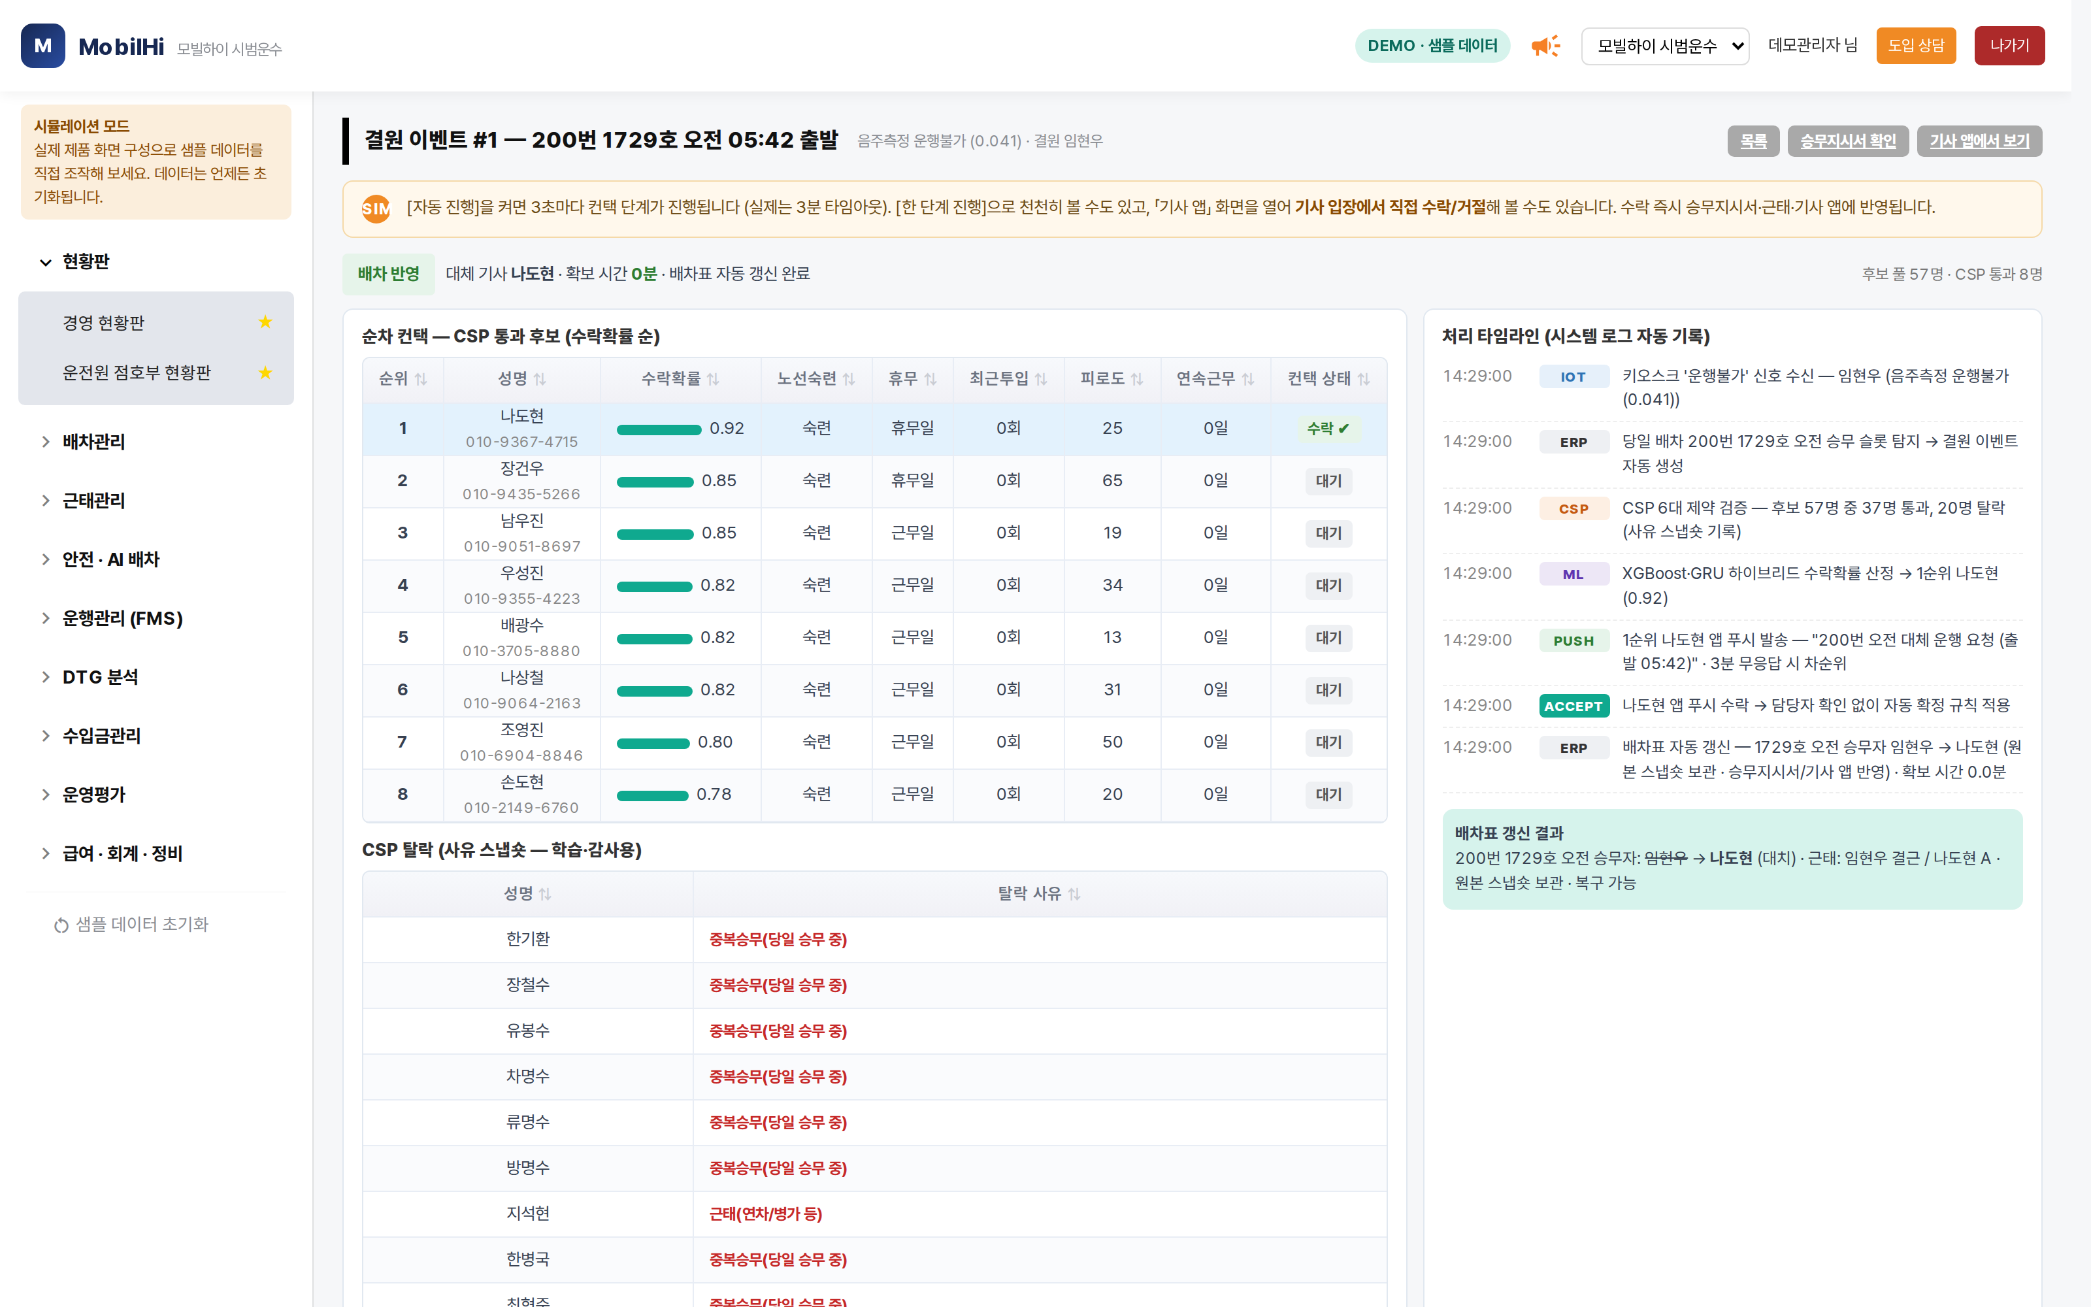Viewport: 2091px width, 1307px height.
Task: Click the ACCEPT tag in the timeline
Action: pyautogui.click(x=1573, y=706)
